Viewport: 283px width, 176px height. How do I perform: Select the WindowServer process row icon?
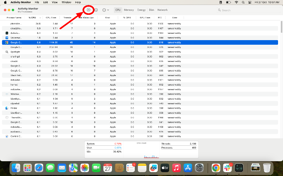coord(7,94)
